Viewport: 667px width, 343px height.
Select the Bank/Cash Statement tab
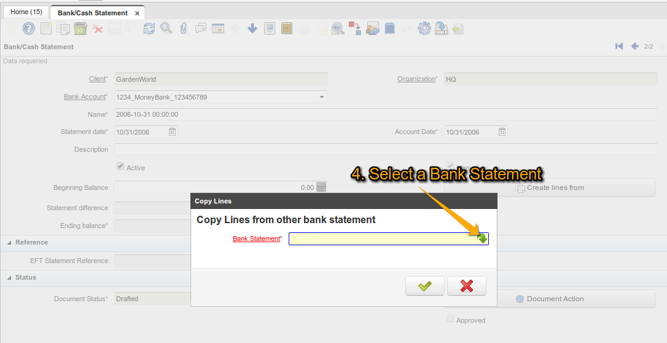tap(93, 13)
